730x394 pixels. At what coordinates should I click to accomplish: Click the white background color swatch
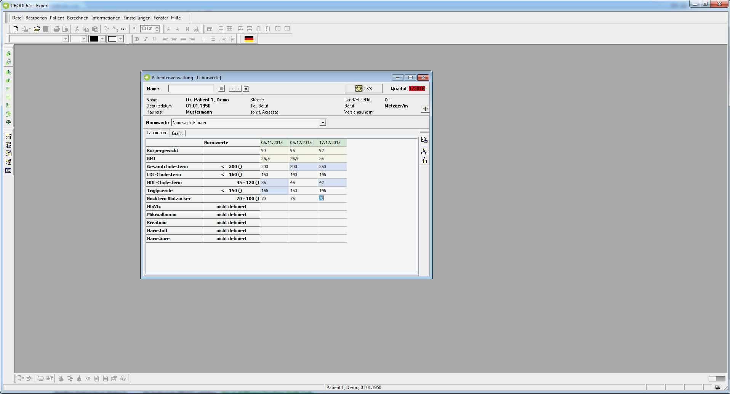pyautogui.click(x=112, y=39)
